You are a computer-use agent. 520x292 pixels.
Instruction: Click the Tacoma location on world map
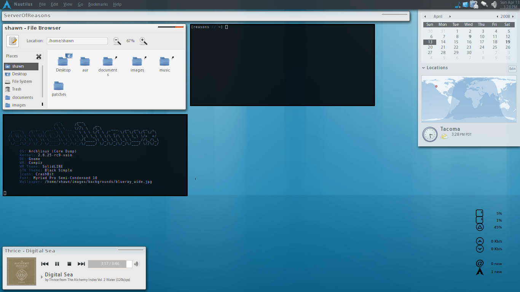tap(436, 86)
